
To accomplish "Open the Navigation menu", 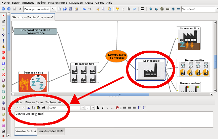I will (x=75, y=2).
